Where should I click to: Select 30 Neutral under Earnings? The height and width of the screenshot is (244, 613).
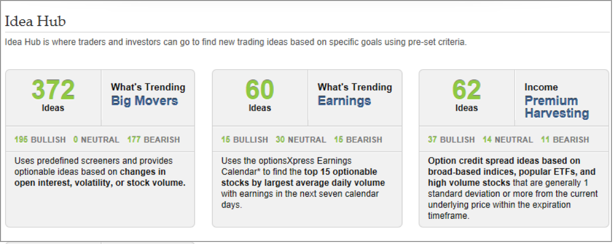(x=300, y=140)
